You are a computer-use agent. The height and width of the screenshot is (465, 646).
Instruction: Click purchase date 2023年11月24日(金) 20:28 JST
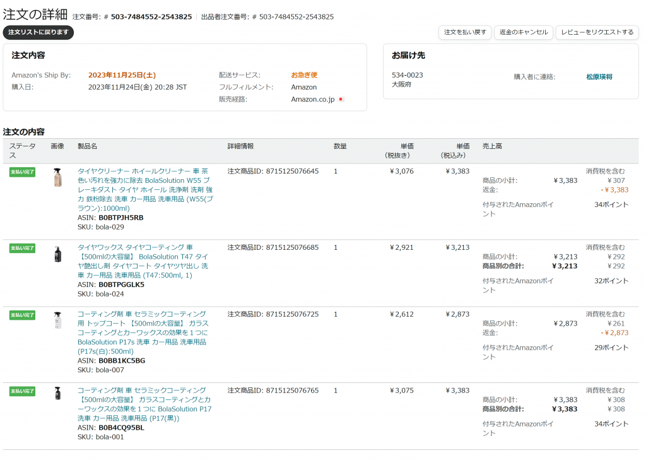point(137,87)
